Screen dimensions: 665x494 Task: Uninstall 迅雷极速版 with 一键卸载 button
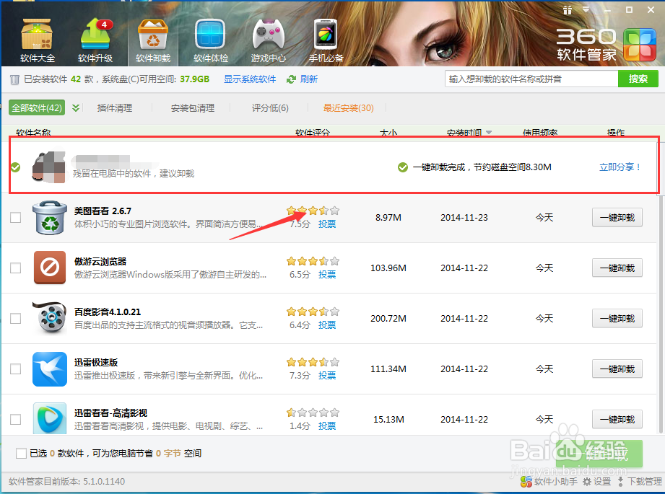617,369
